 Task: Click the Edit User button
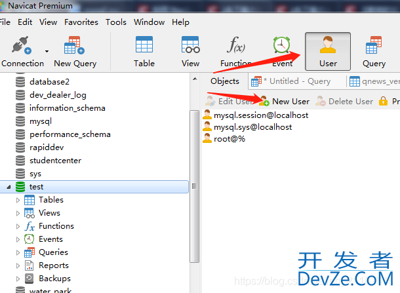point(229,101)
